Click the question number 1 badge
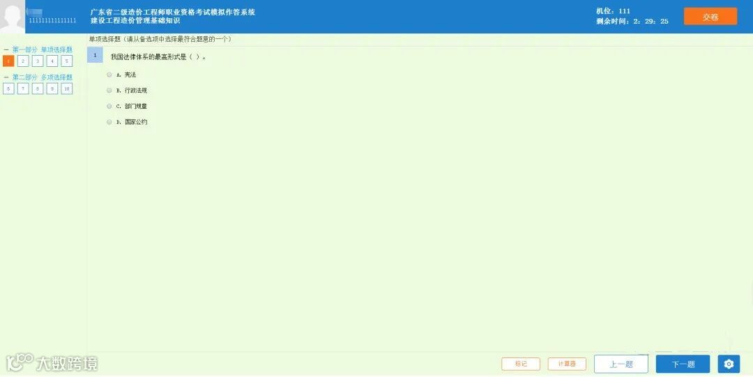The image size is (753, 377). pos(95,55)
